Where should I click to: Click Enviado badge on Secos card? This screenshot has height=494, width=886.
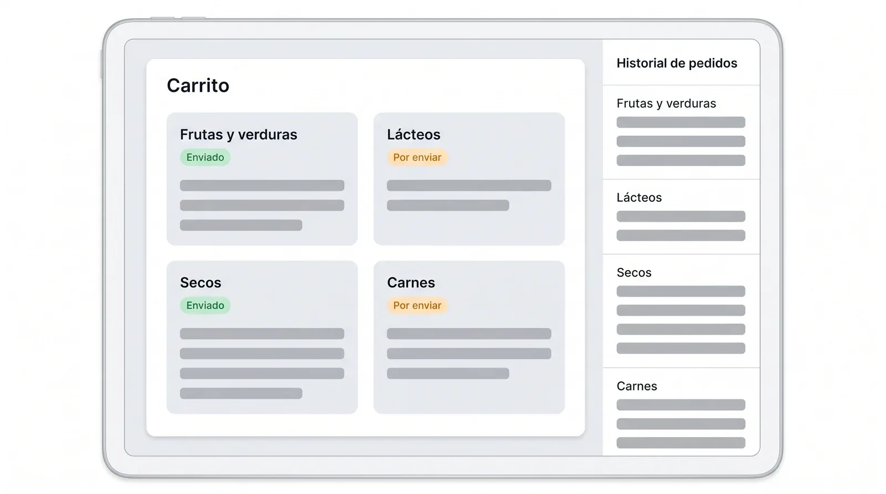205,305
